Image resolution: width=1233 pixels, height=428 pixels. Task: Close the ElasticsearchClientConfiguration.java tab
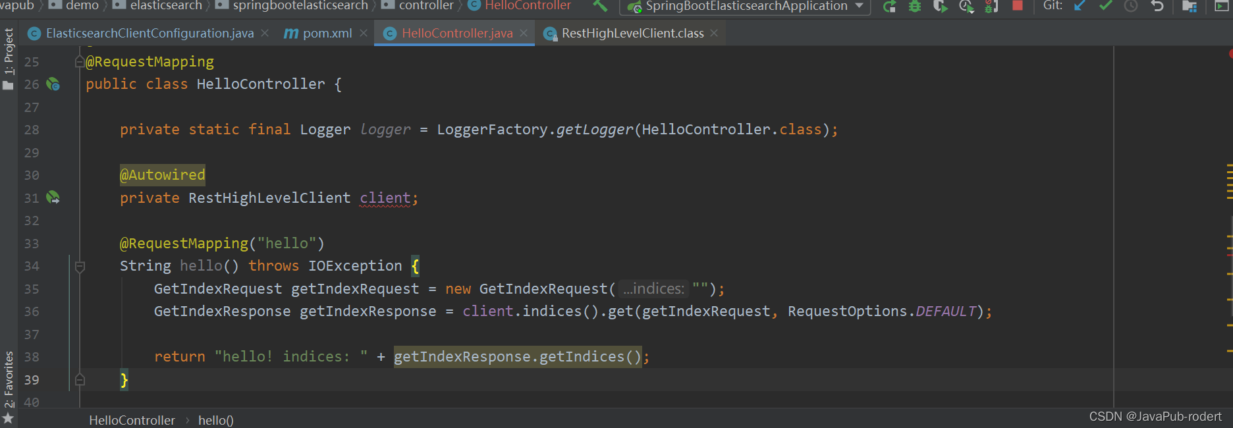pos(265,33)
